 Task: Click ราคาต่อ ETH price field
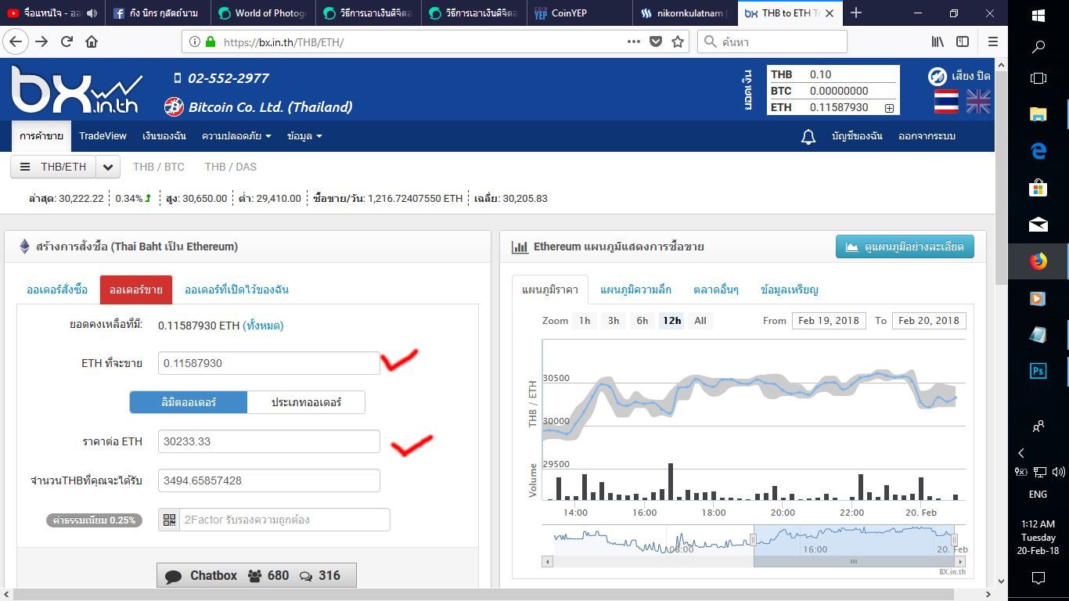pyautogui.click(x=268, y=441)
